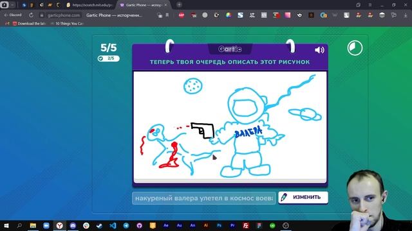The width and height of the screenshot is (412, 231).
Task: Click the 2/5 ready players counter
Action: (109, 58)
